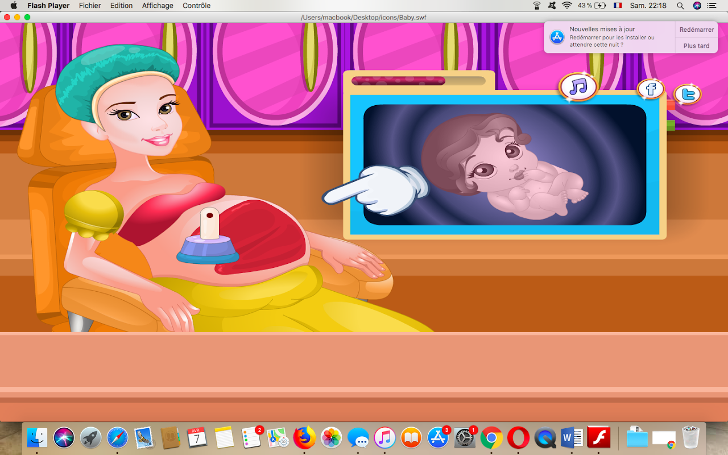Open Siri from the menu bar

[697, 6]
